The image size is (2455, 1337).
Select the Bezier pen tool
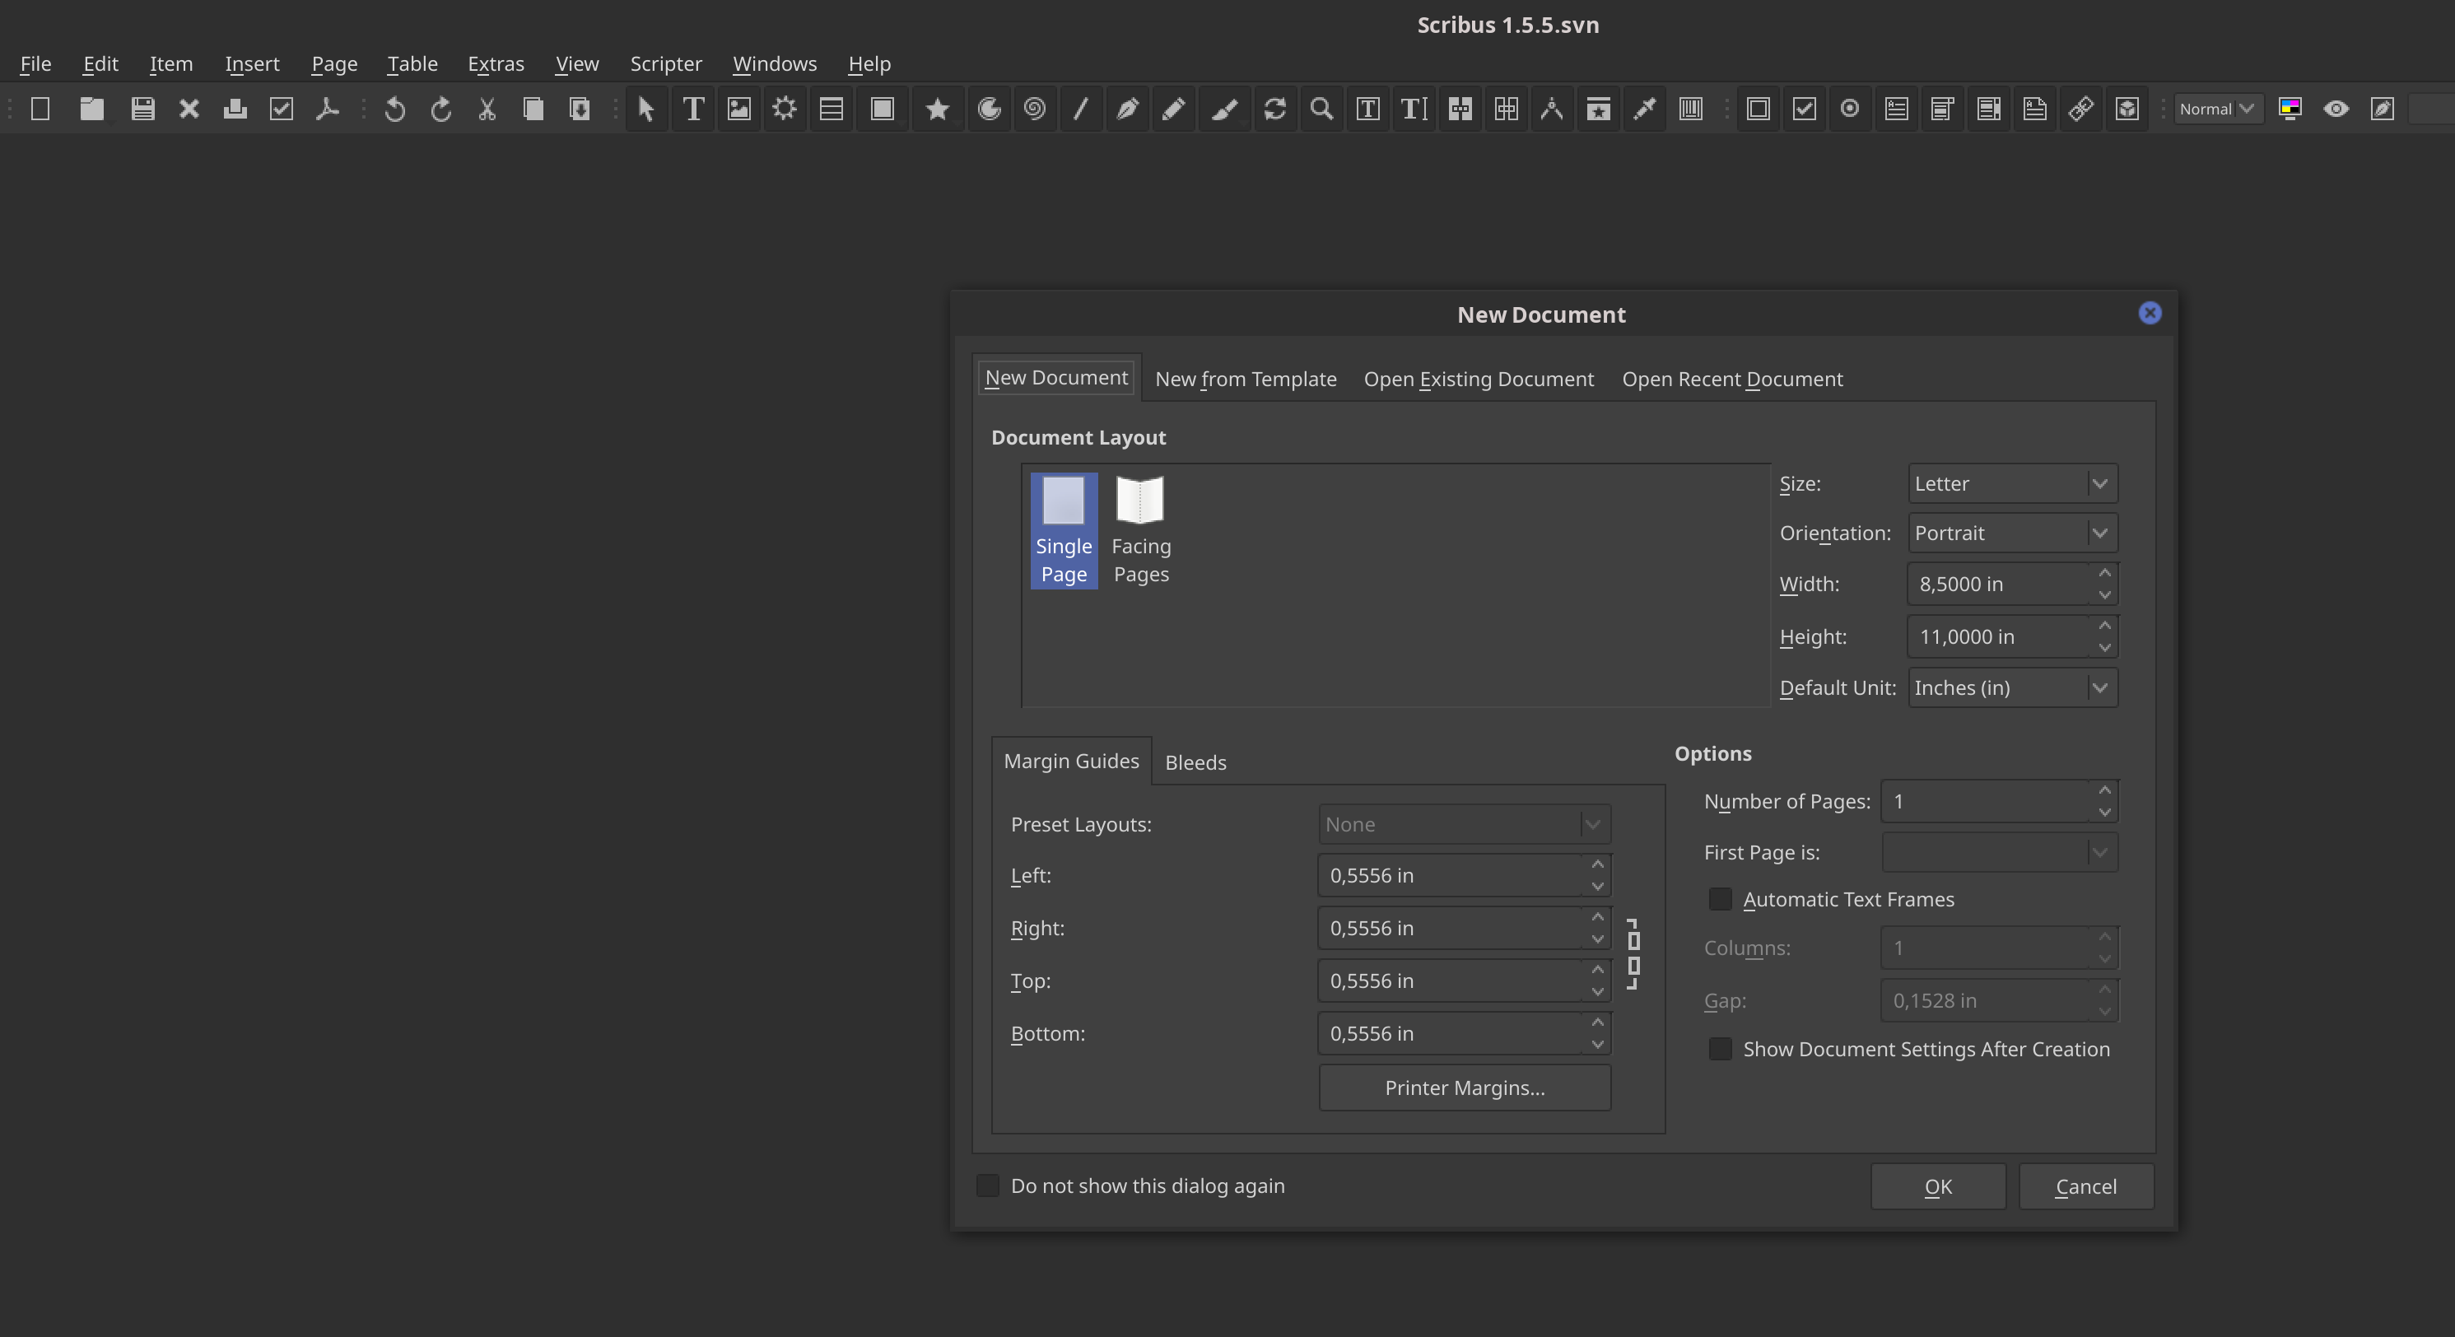click(x=1127, y=109)
